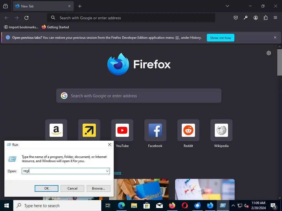Screen dimensions: 282x211
Task: Show hidden system tray icons
Action: pyautogui.click(x=233, y=206)
